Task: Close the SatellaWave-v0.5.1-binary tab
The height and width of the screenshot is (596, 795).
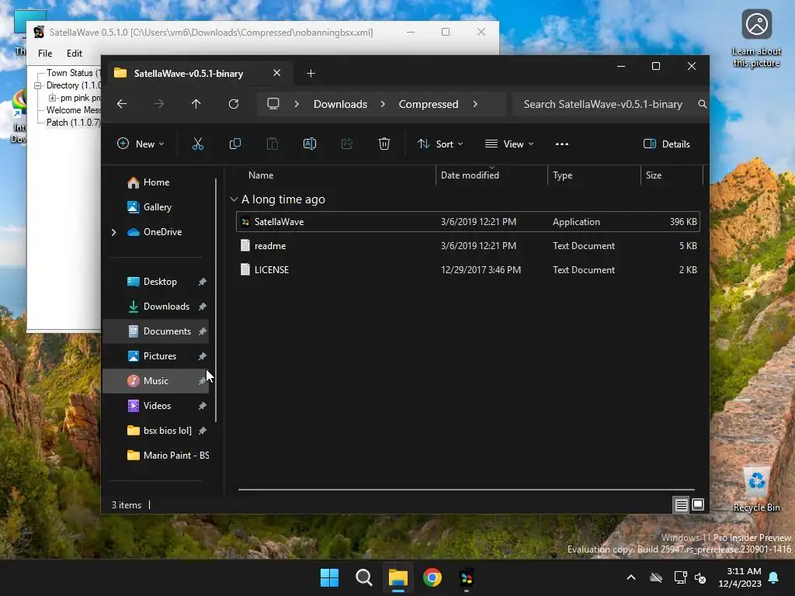Action: (x=277, y=73)
